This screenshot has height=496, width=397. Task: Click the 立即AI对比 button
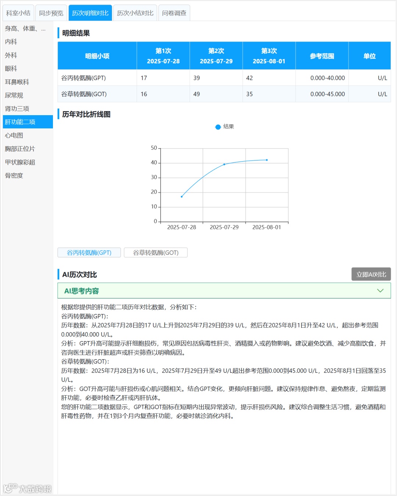[371, 274]
